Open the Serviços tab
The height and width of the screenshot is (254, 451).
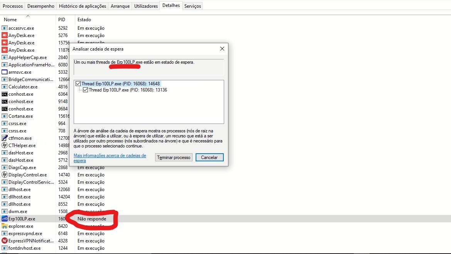(x=193, y=6)
